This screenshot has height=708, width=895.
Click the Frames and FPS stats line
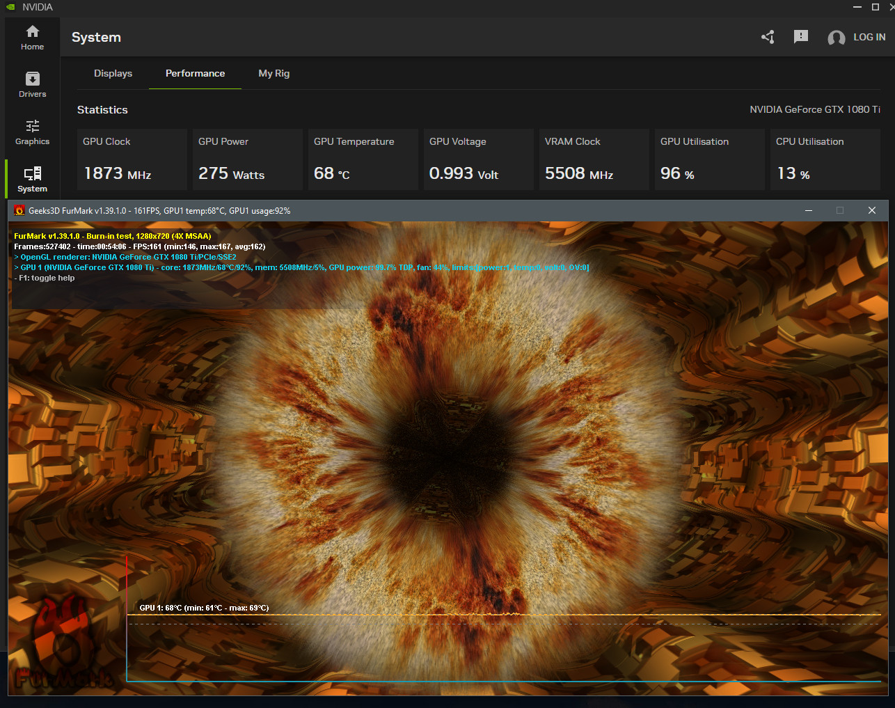[140, 246]
